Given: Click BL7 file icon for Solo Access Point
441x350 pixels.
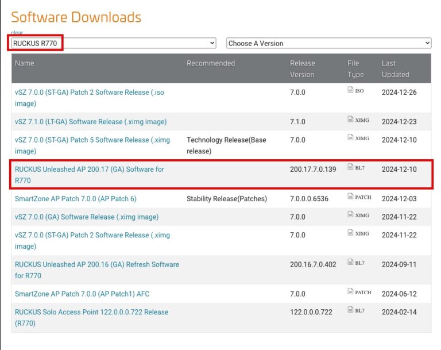Looking at the screenshot, I should click(350, 310).
